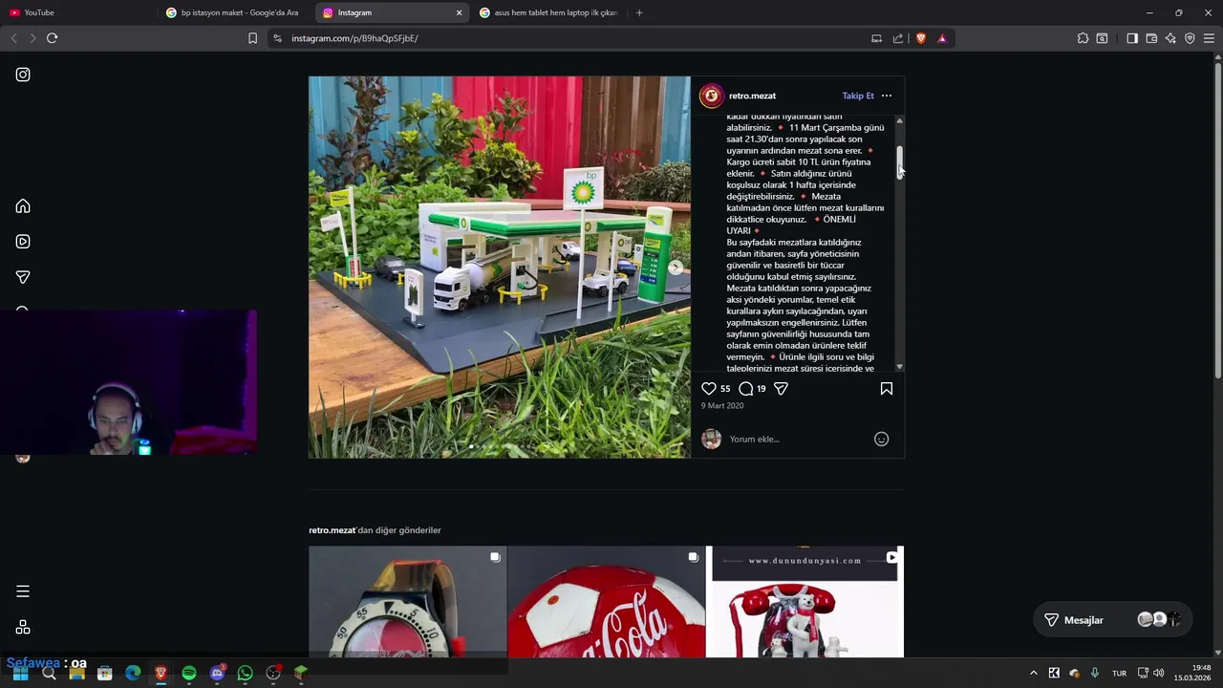Open the retro.mezat link above other posts
1223x688 pixels.
click(332, 530)
